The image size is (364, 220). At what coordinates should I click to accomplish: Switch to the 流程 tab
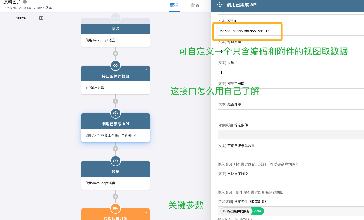coord(174,5)
